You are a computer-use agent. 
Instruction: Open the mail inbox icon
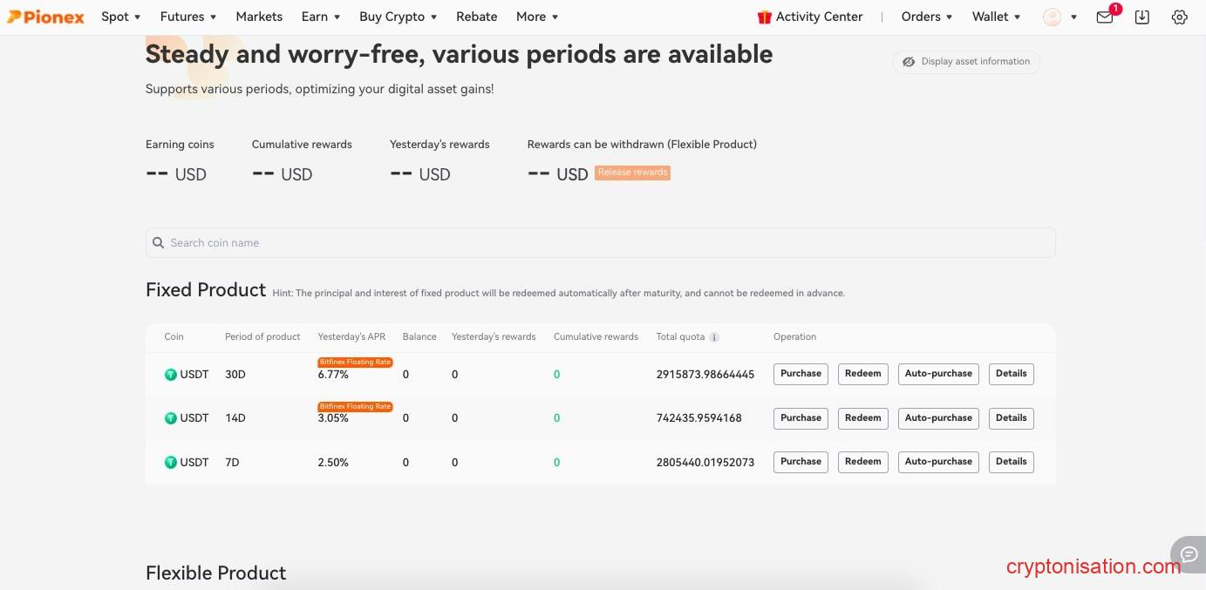tap(1105, 17)
